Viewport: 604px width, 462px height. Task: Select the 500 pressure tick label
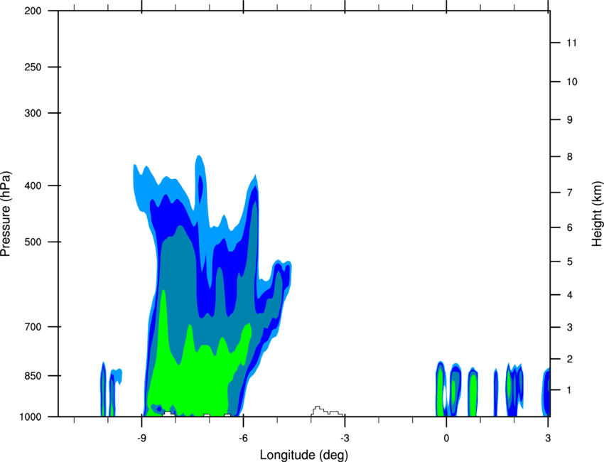tap(33, 242)
